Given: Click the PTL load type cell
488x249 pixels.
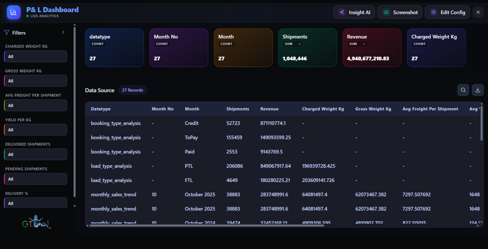Looking at the screenshot, I should tap(189, 166).
